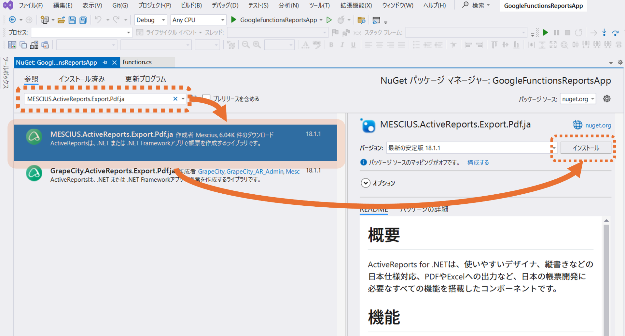Open the Git menu
625x336 pixels.
(x=120, y=5)
